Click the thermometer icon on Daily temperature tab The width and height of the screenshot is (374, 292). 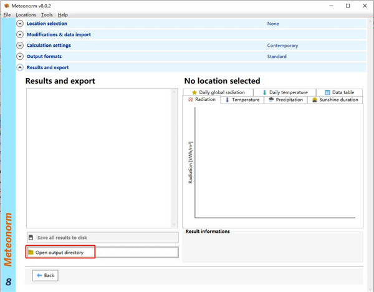pyautogui.click(x=264, y=92)
